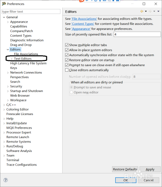Click the back navigation arrow icon
The image size is (162, 187).
point(142,11)
